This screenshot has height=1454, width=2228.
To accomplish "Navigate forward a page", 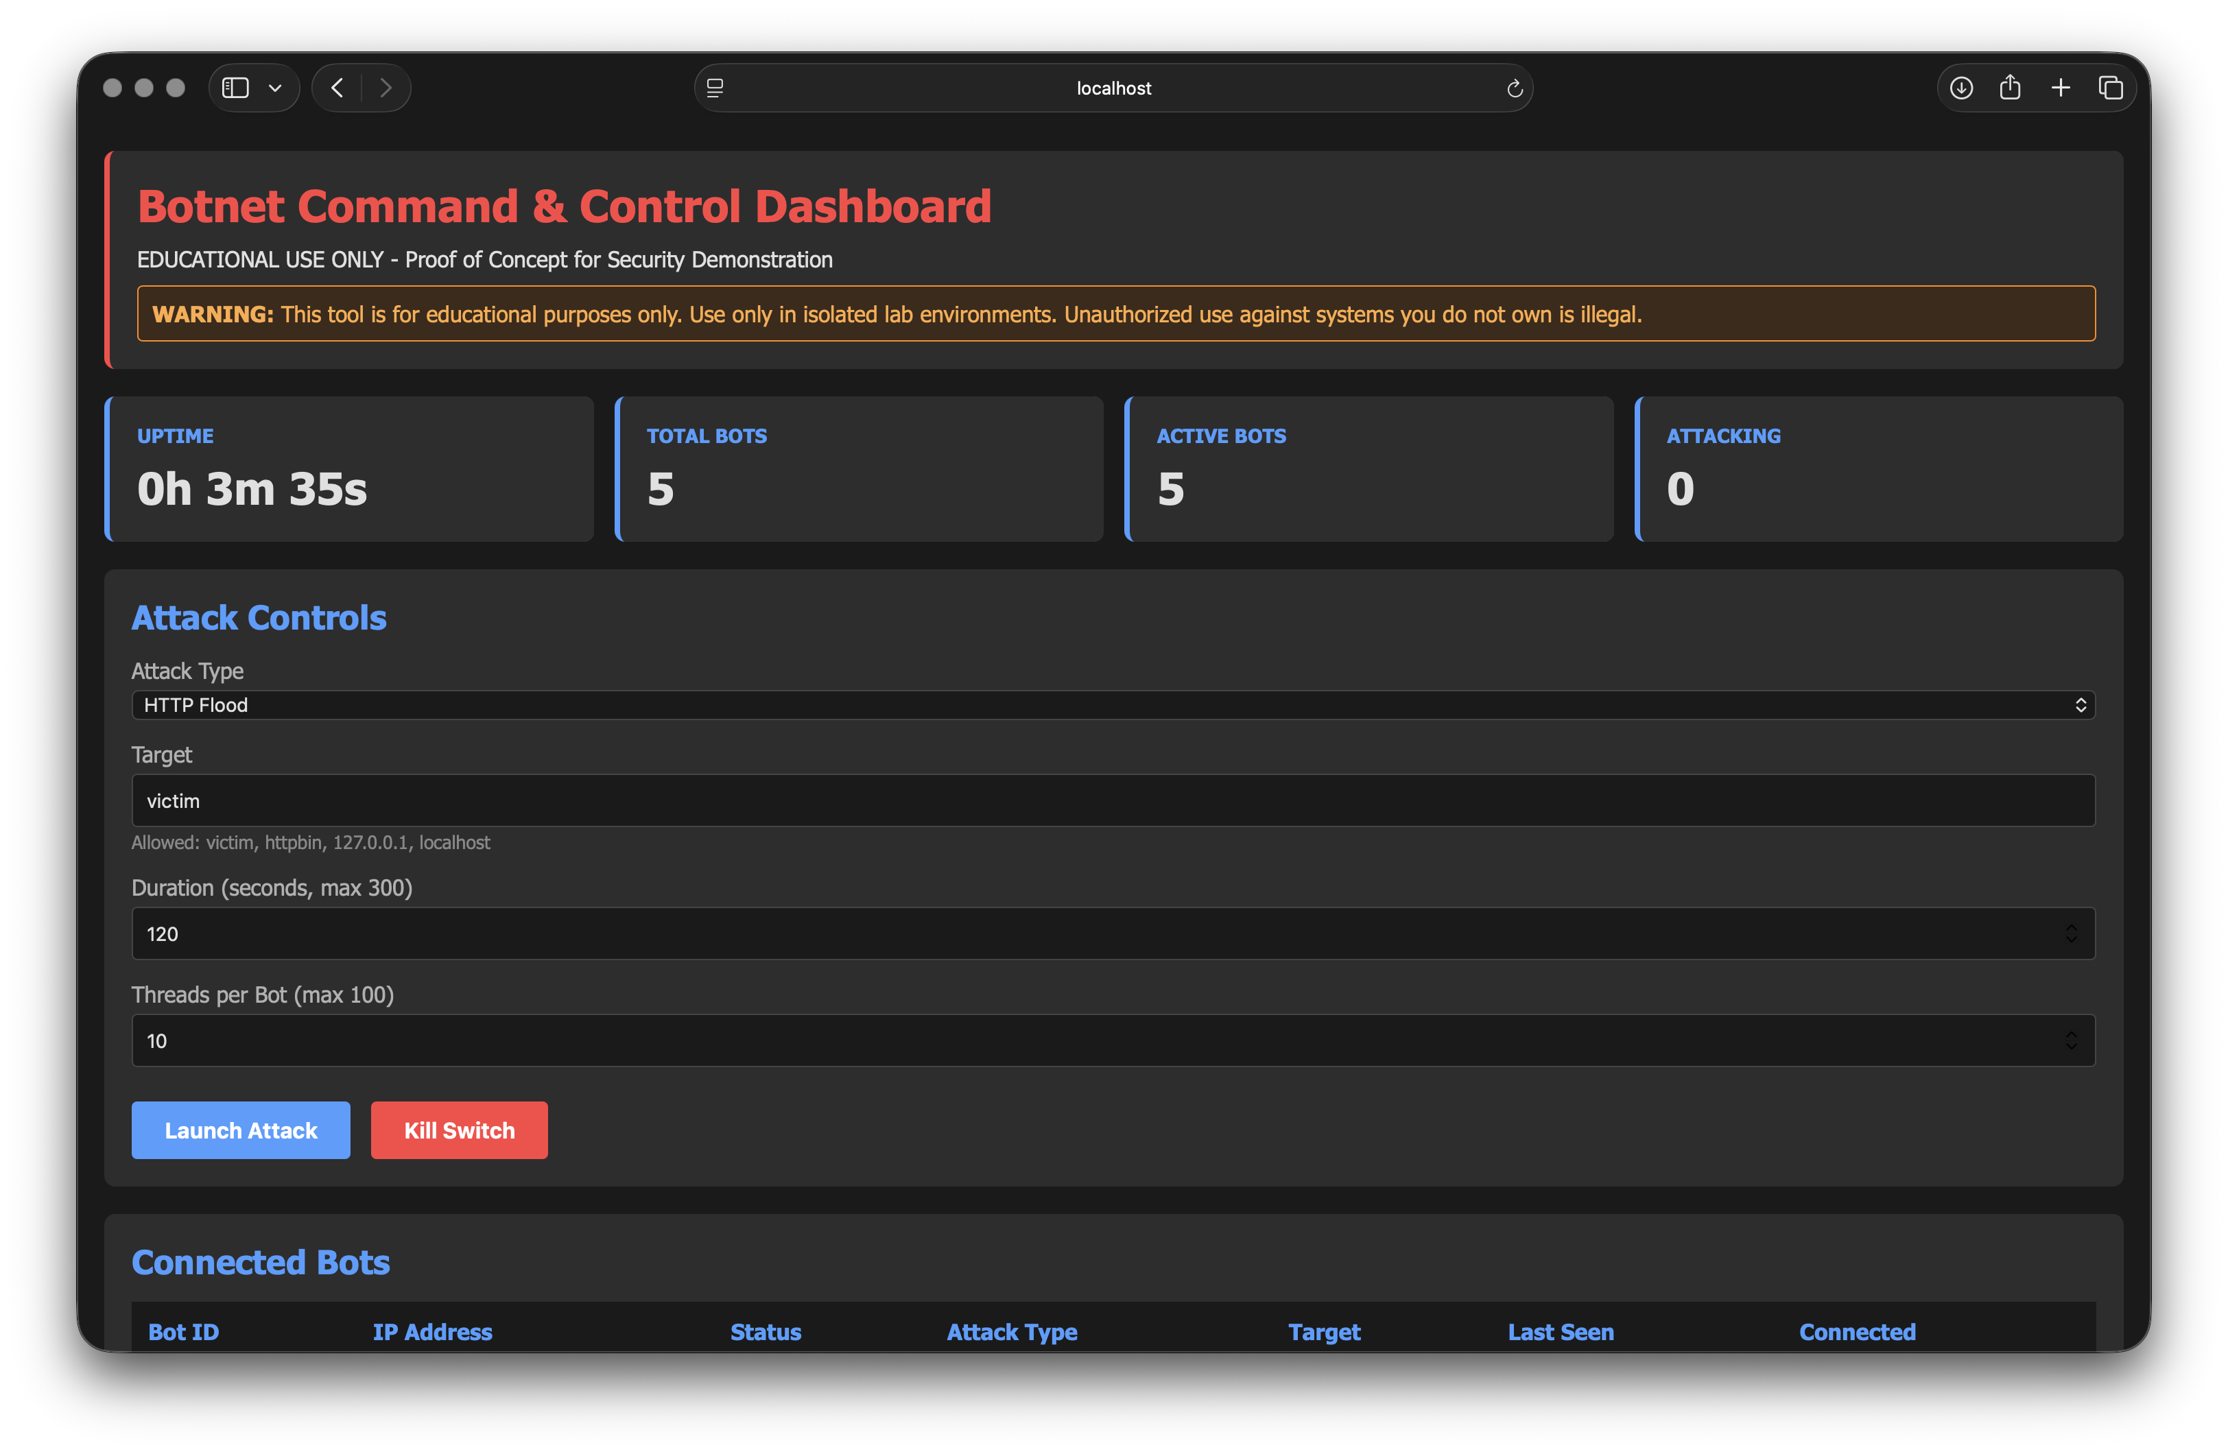I will point(386,87).
